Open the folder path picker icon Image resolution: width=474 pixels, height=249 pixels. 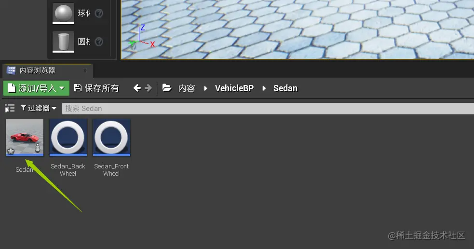(x=167, y=88)
